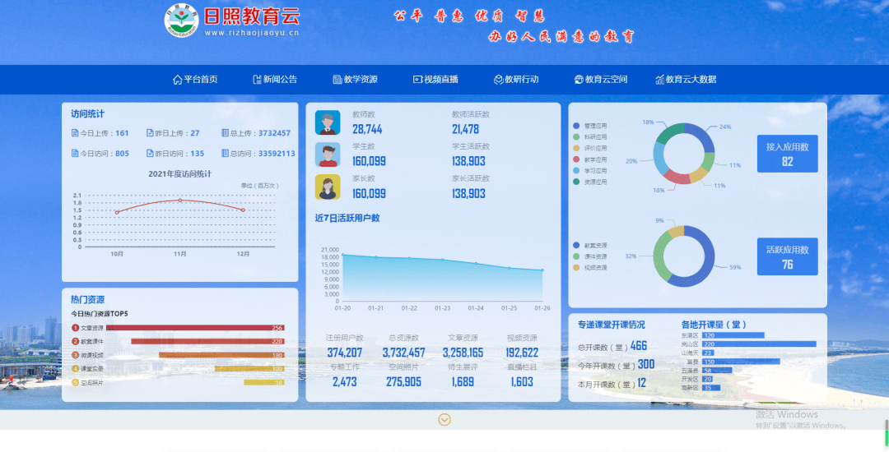Click the document icon before 今日访问
The height and width of the screenshot is (452, 889).
pyautogui.click(x=75, y=154)
